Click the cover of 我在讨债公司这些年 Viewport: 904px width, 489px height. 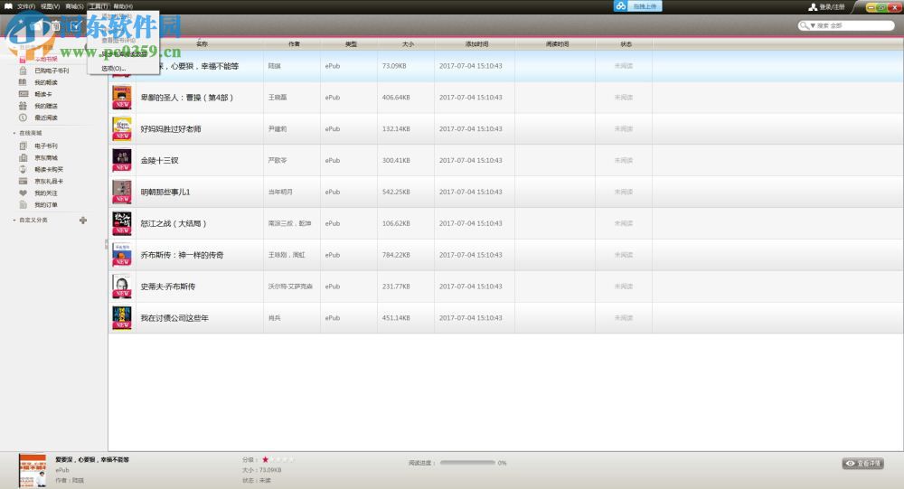point(122,318)
